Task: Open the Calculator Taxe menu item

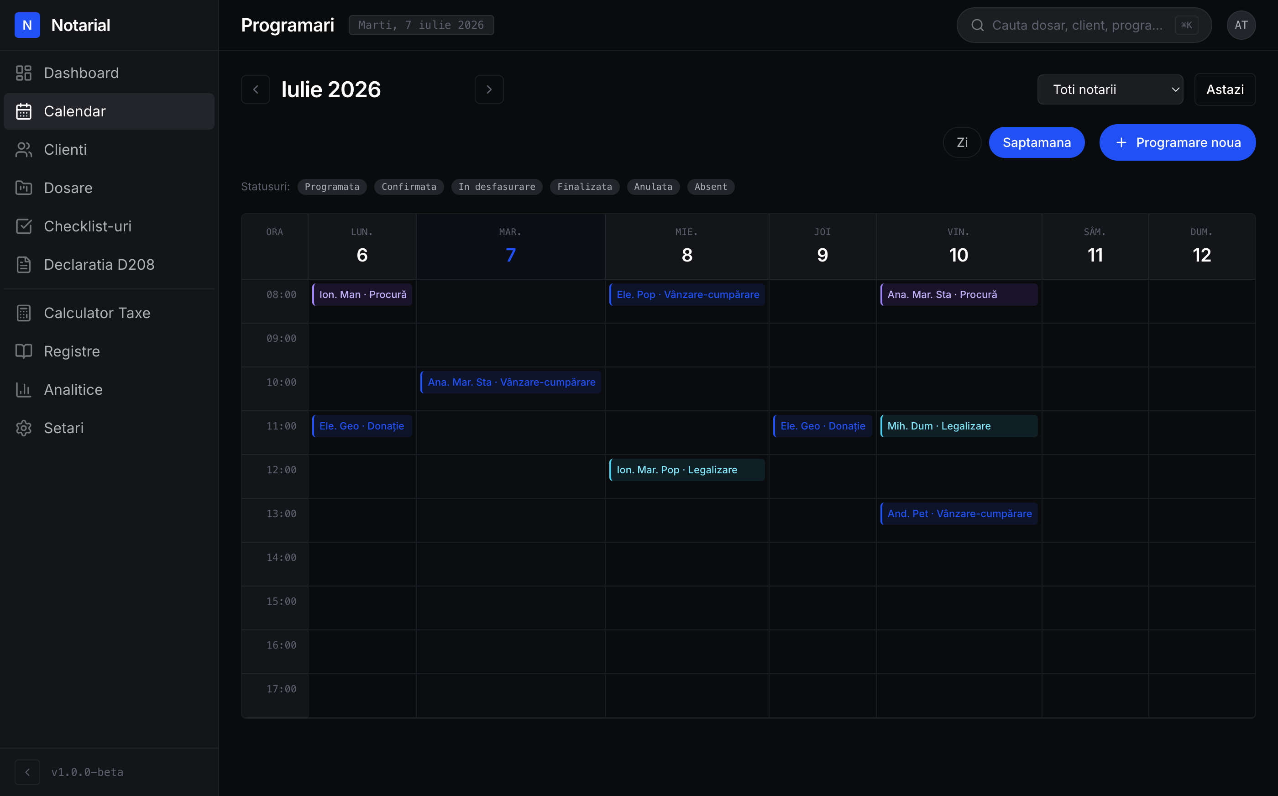Action: pyautogui.click(x=109, y=313)
